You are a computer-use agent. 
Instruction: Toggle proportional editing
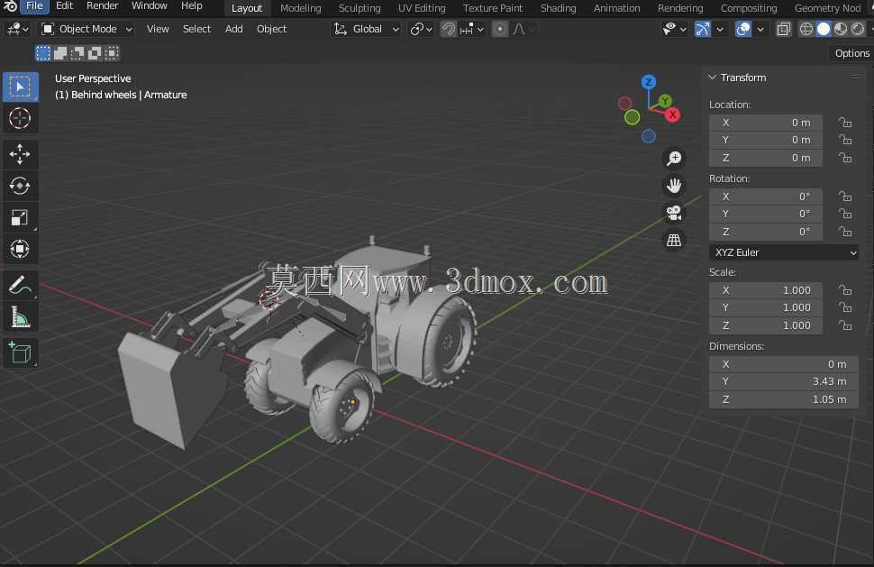point(500,29)
